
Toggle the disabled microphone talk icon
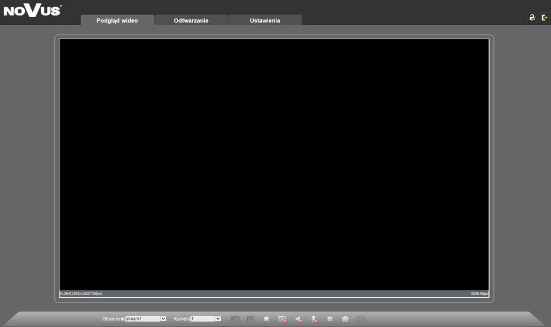click(x=315, y=319)
